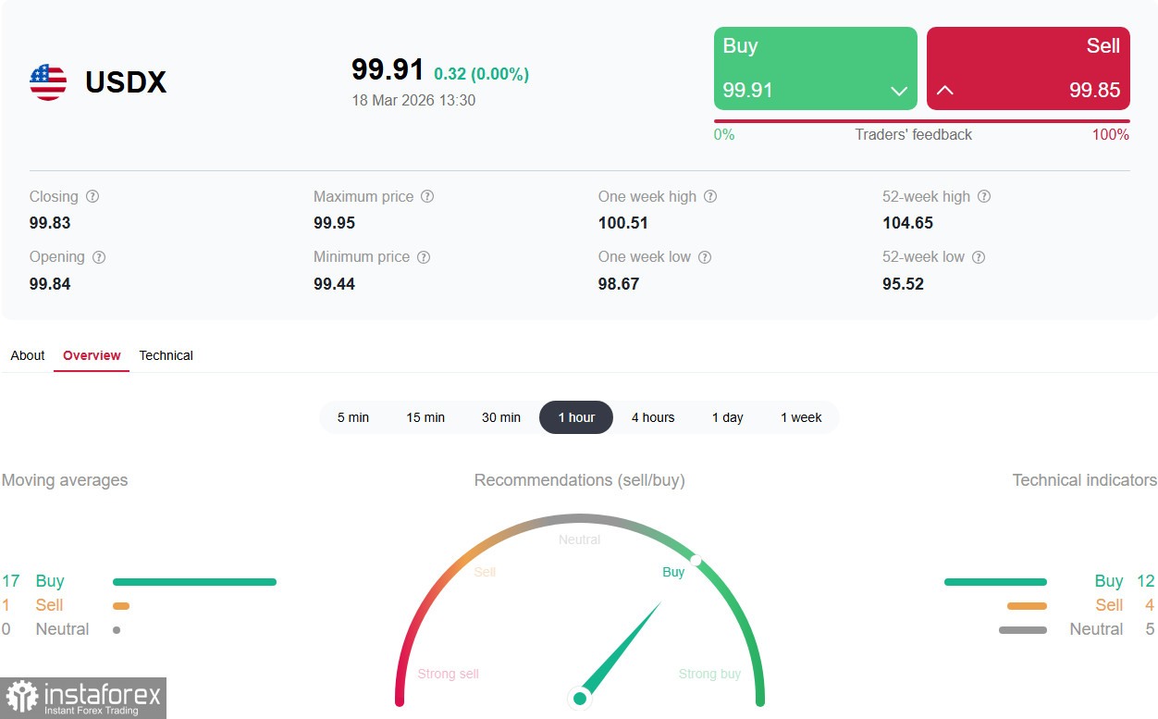1158x719 pixels.
Task: Open the help icon next to Closing
Action: [92, 196]
